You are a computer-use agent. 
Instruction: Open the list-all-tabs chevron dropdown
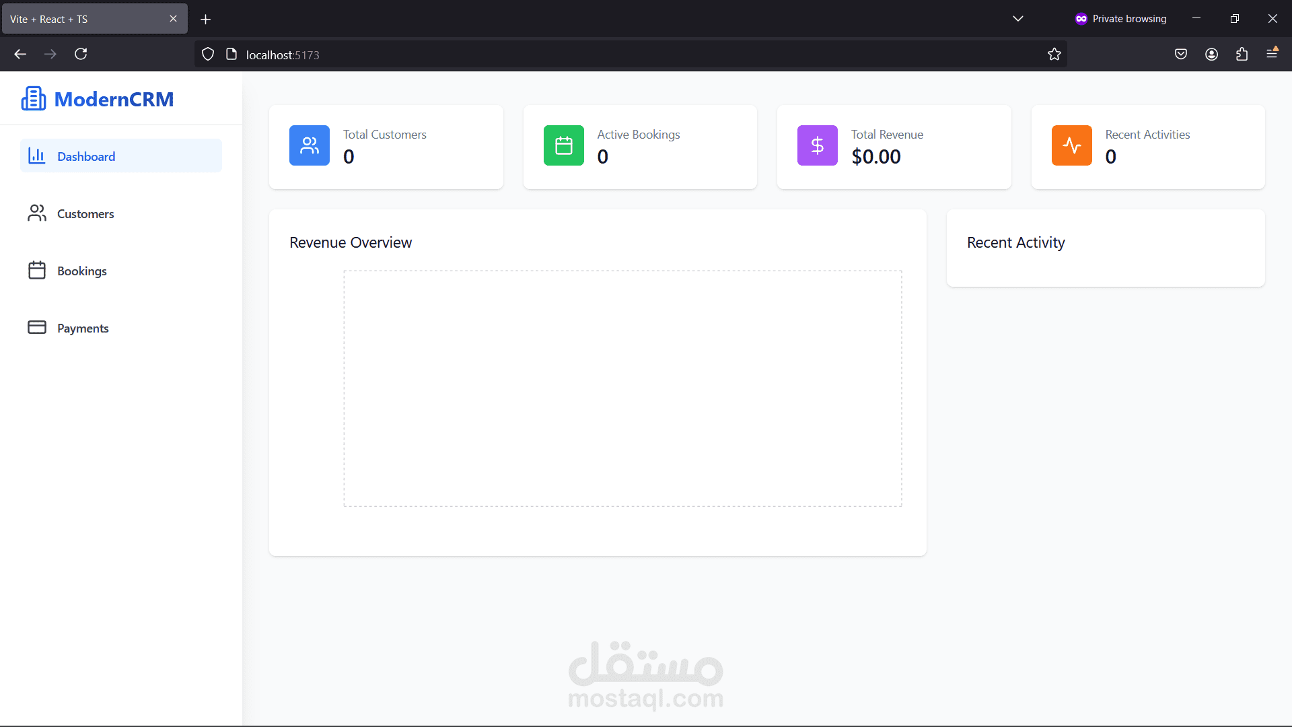(x=1018, y=18)
